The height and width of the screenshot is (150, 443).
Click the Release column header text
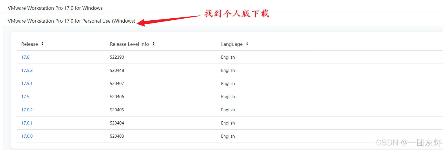(x=30, y=44)
